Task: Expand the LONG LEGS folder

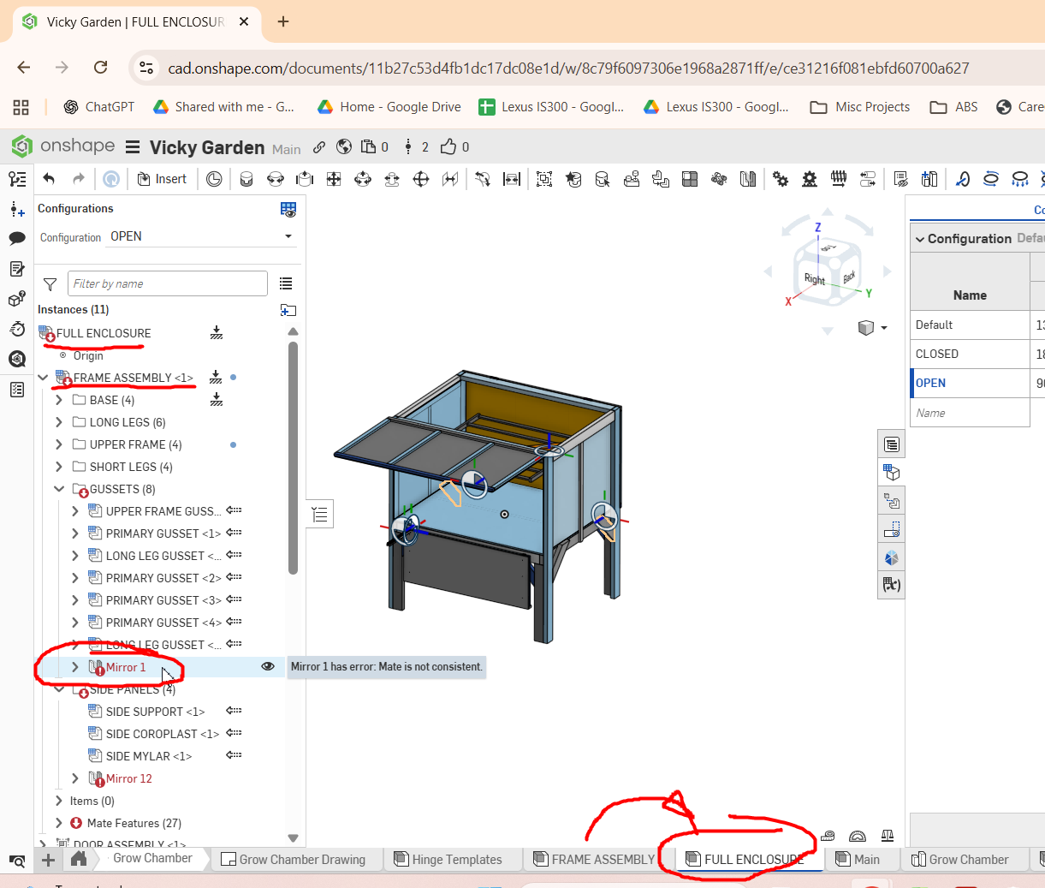Action: point(58,422)
